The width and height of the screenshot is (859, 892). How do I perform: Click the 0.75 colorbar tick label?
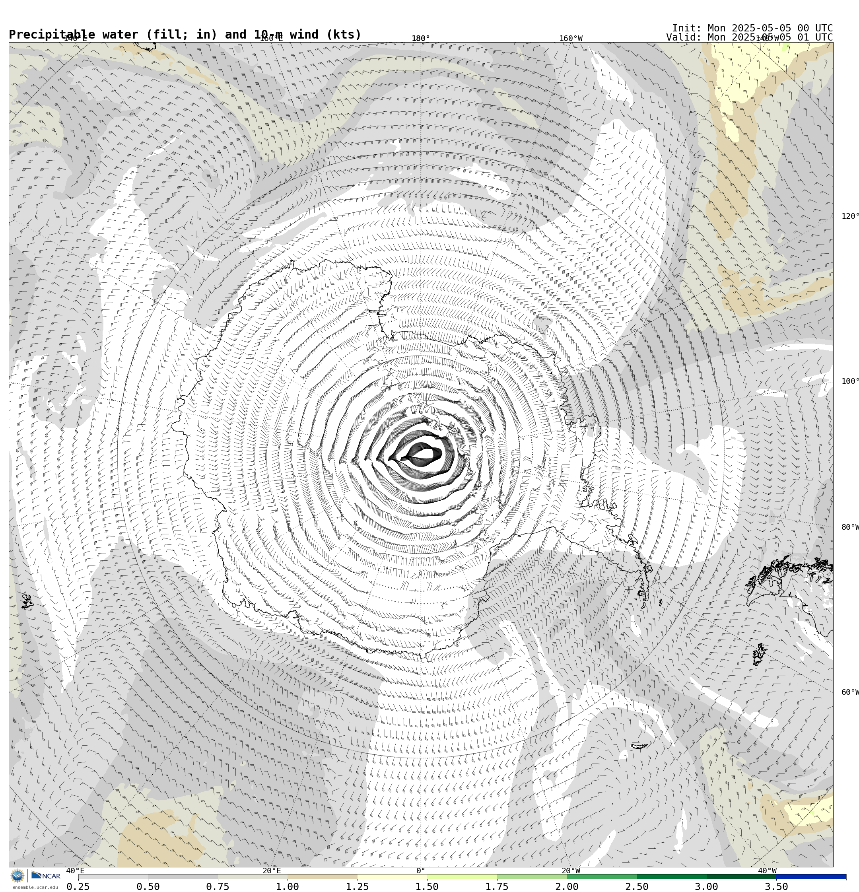coord(218,886)
